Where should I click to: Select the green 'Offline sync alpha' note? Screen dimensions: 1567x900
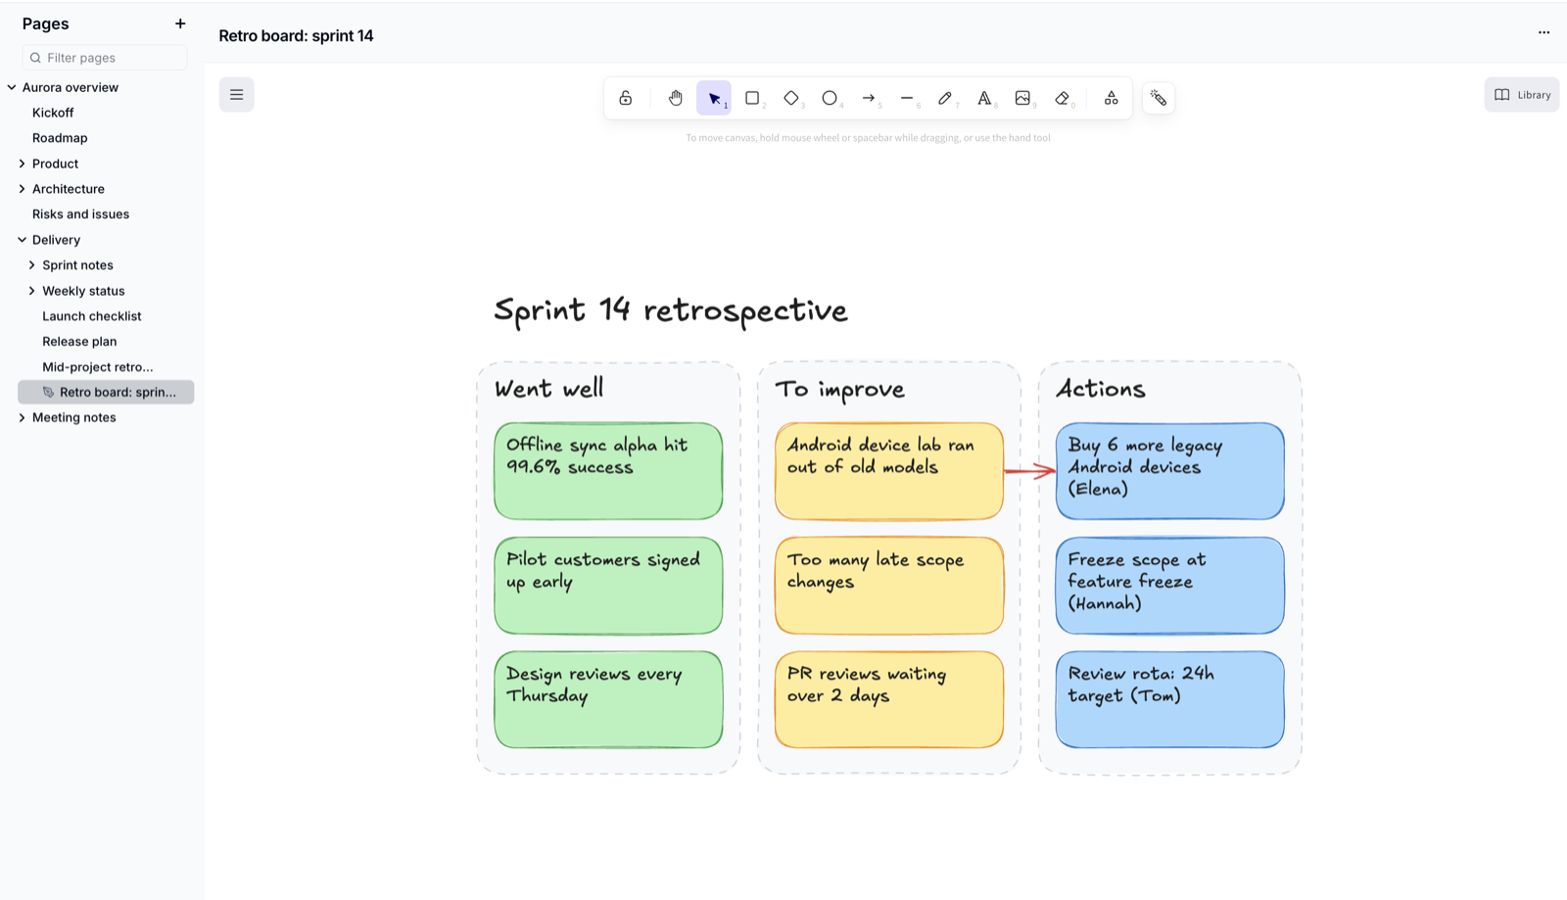608,471
